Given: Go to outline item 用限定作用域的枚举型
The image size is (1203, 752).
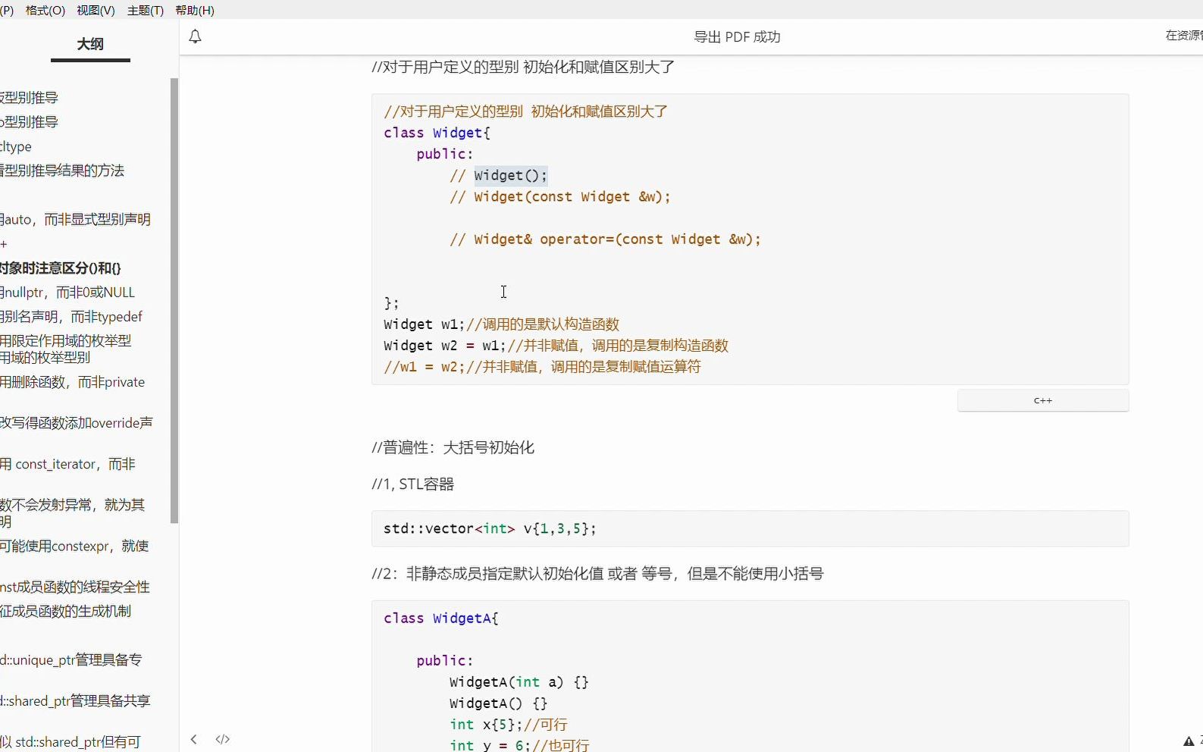Looking at the screenshot, I should [66, 340].
